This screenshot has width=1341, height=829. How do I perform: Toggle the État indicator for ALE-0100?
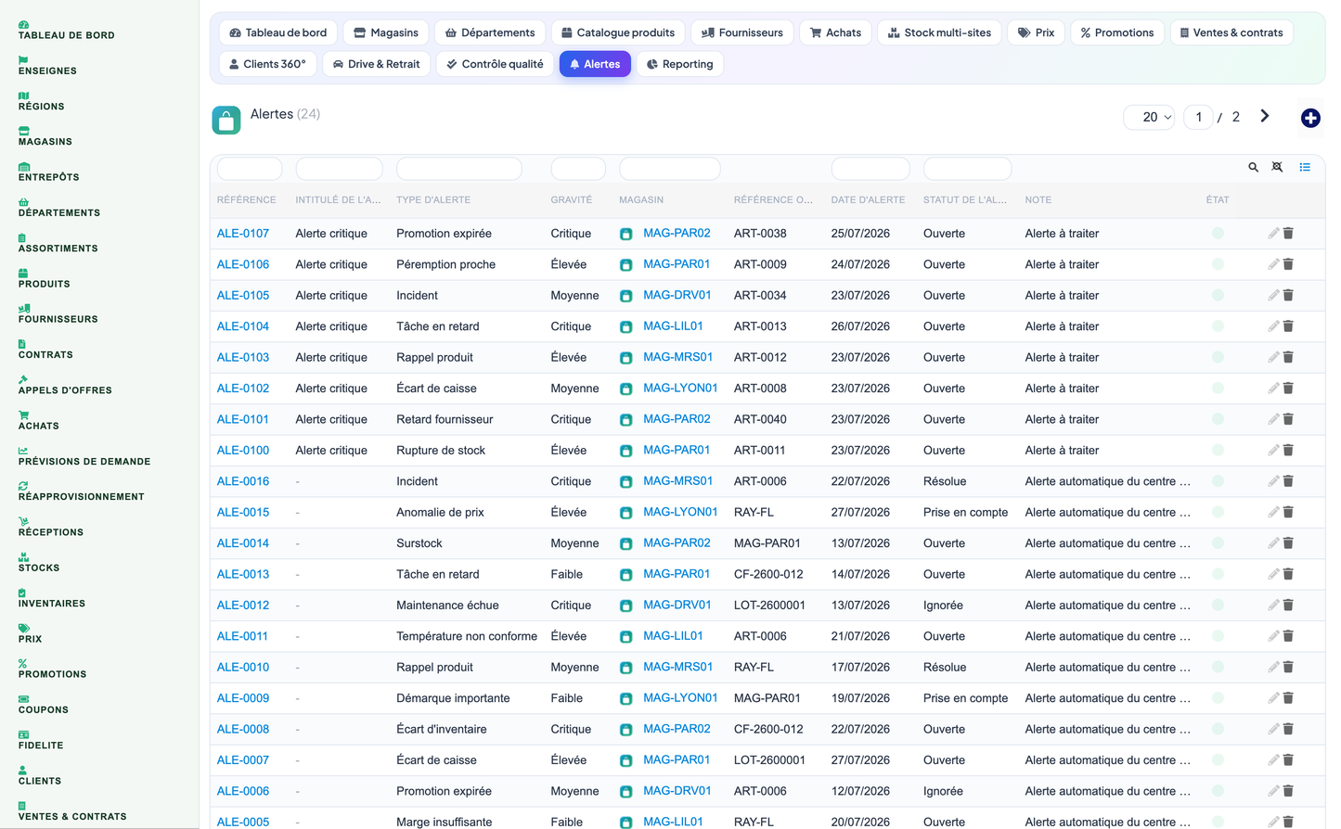1218,451
